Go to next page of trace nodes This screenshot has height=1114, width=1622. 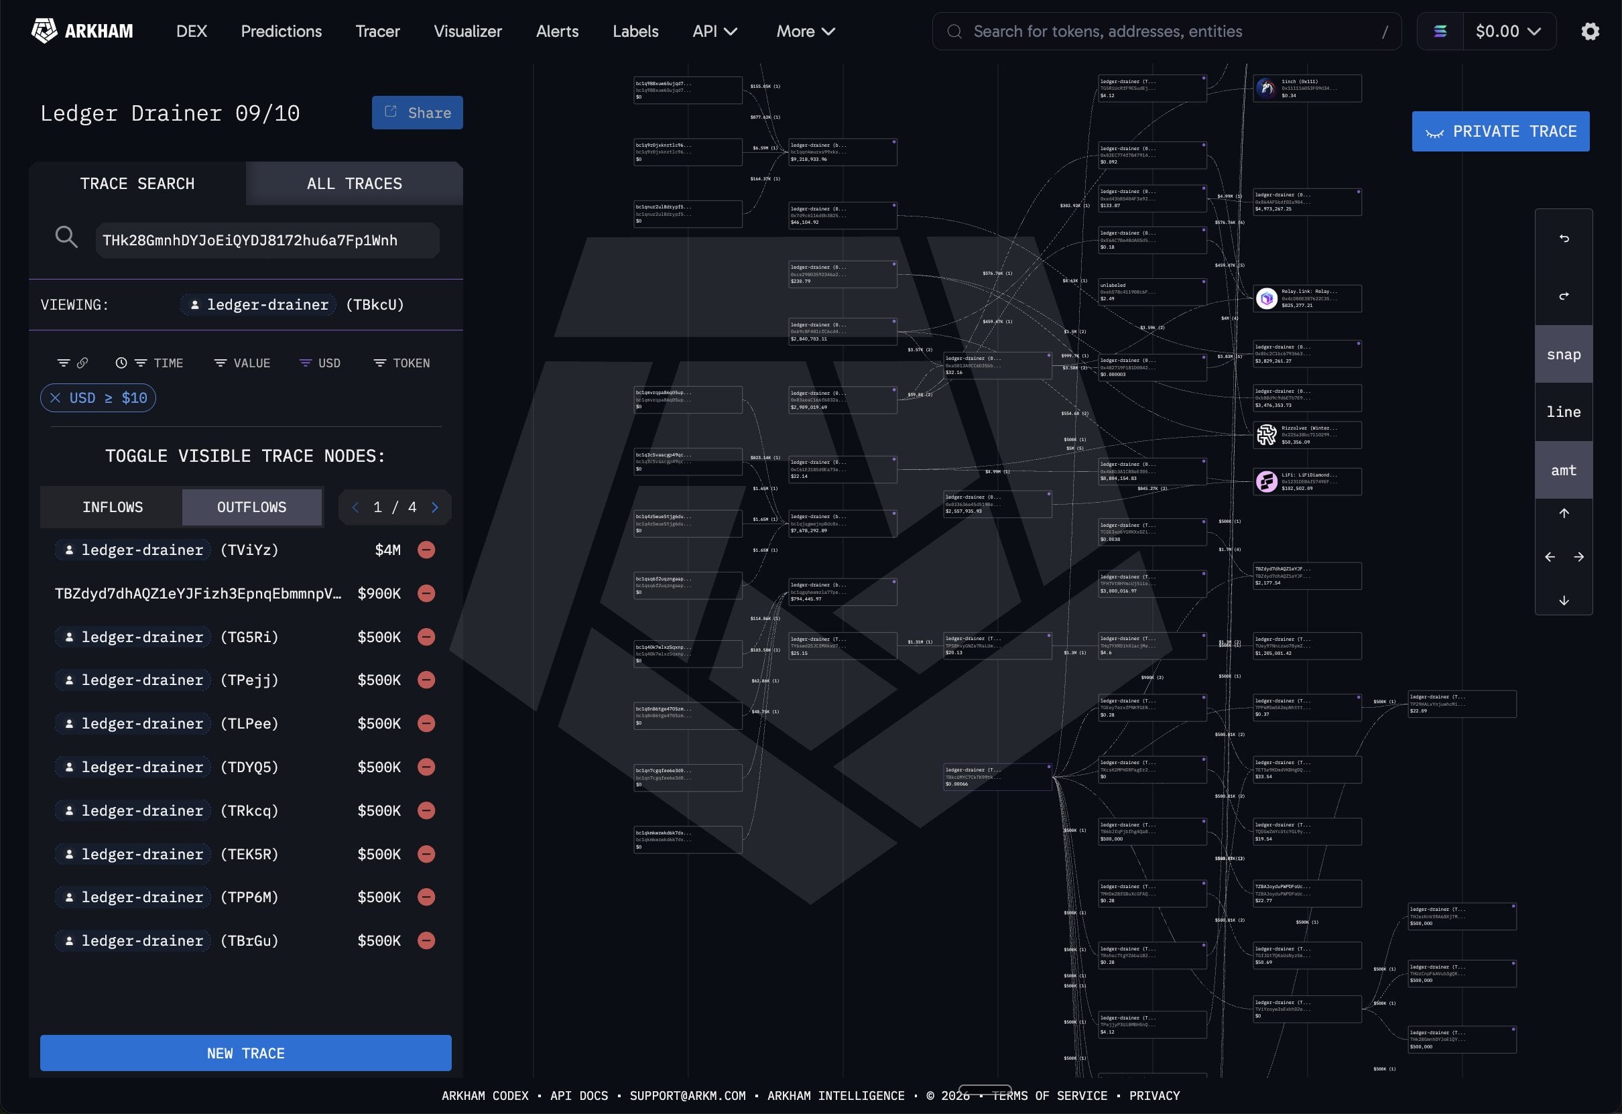pyautogui.click(x=435, y=507)
